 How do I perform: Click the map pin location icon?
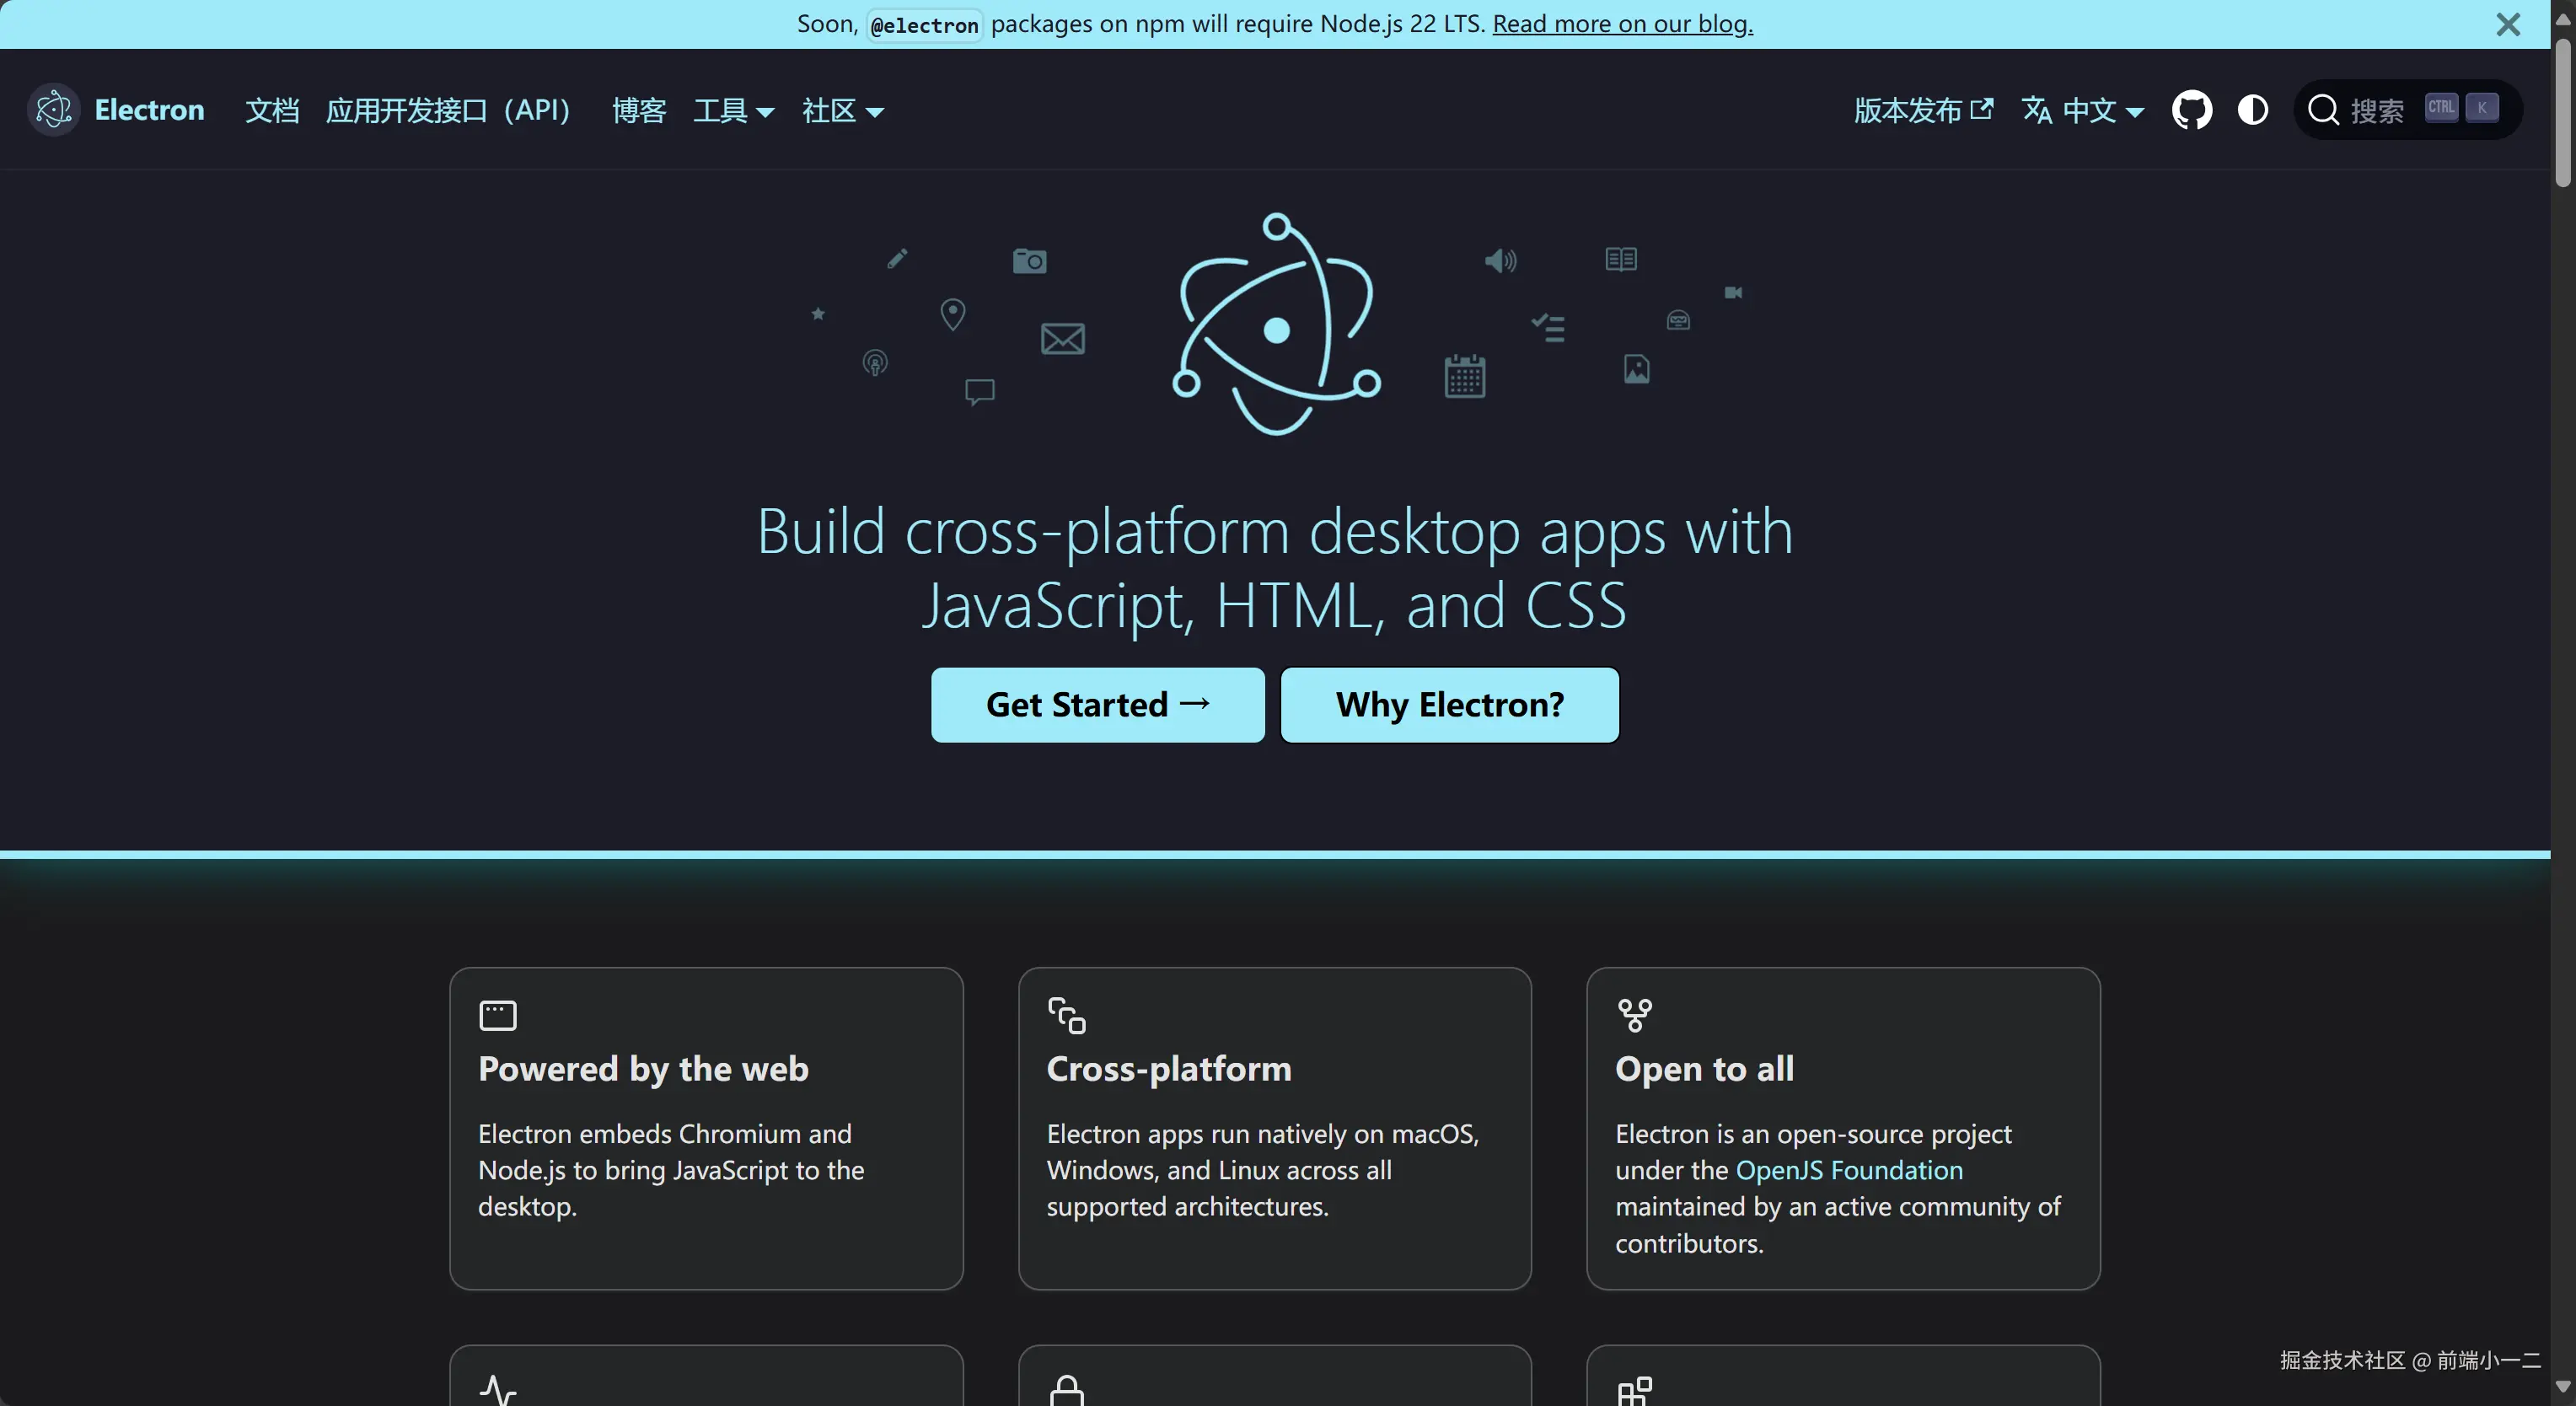[952, 314]
